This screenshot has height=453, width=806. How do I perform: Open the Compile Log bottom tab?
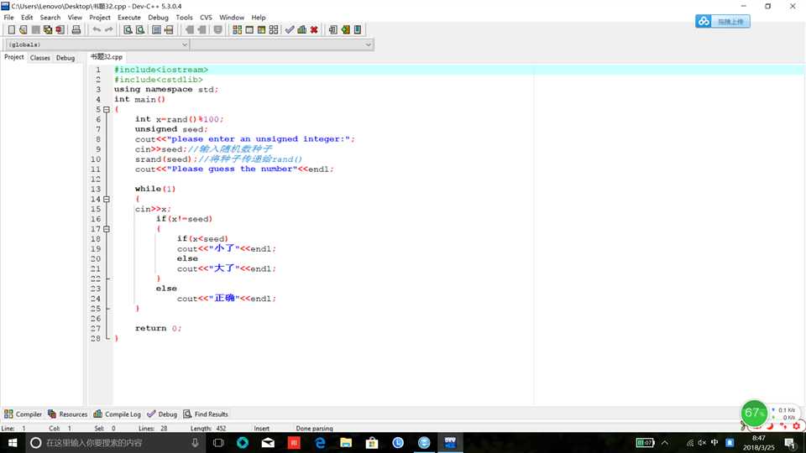click(118, 414)
